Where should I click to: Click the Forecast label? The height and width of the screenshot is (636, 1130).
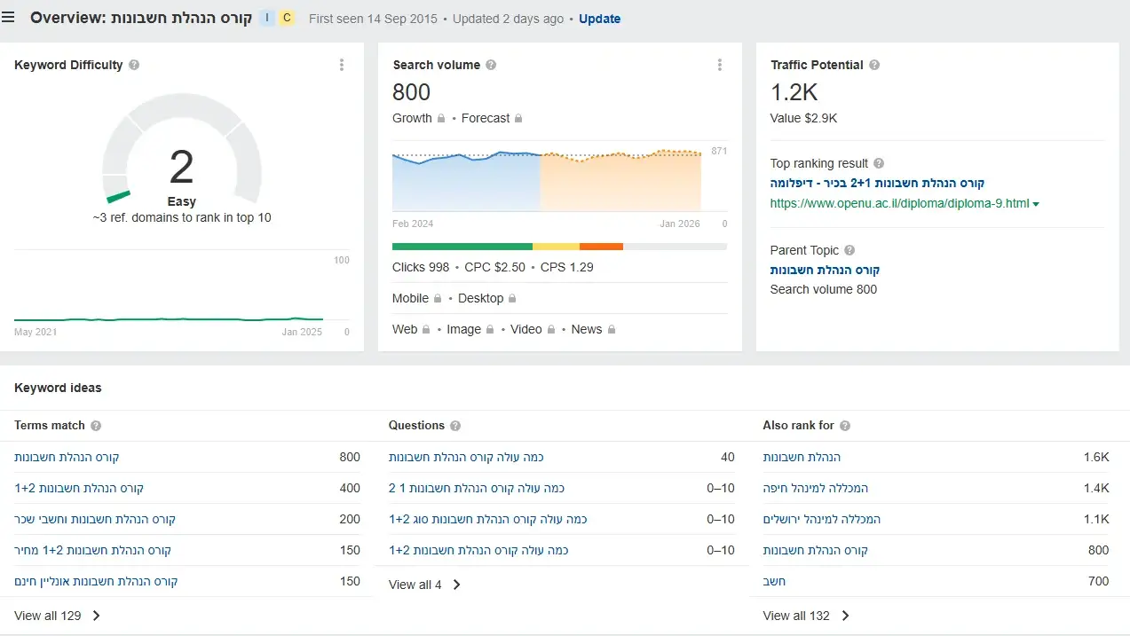pos(486,118)
